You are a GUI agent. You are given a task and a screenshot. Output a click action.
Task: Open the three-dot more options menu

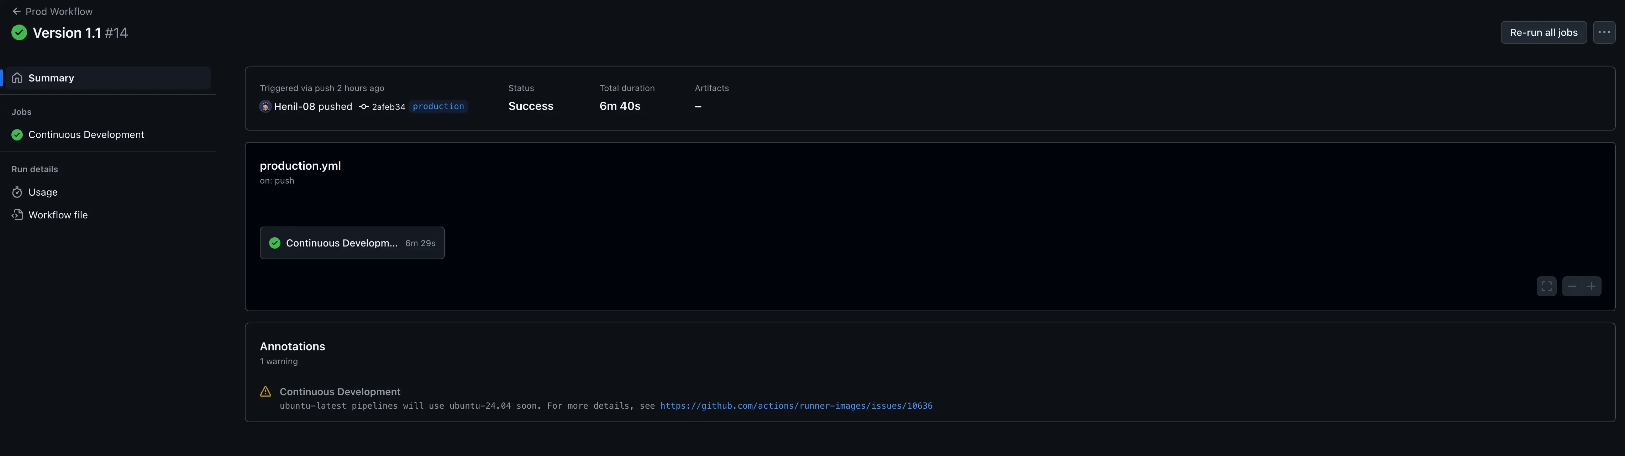pos(1604,33)
